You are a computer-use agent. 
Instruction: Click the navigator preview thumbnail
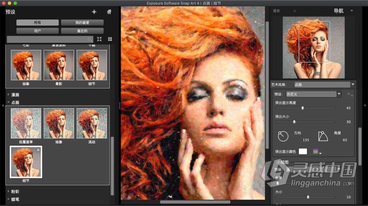point(313,48)
